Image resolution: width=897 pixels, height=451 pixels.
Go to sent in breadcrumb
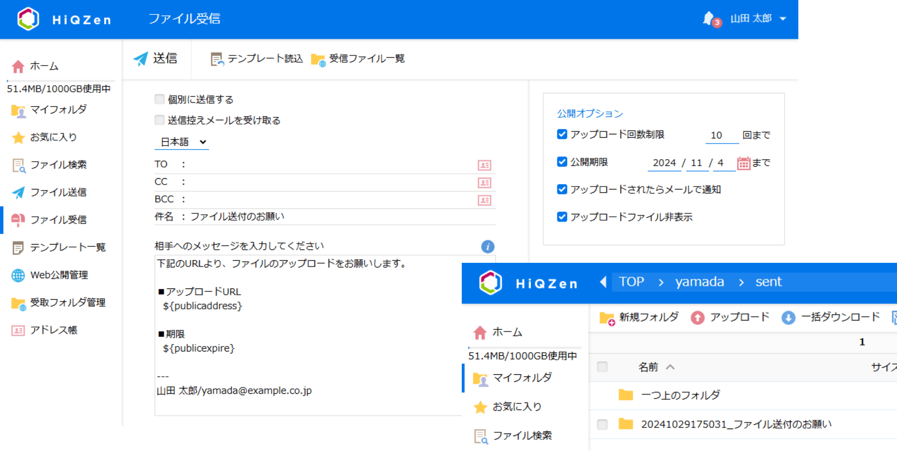pyautogui.click(x=769, y=282)
